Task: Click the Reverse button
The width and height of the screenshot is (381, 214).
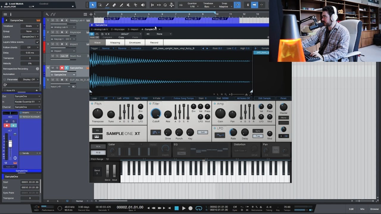Action: coord(122,48)
